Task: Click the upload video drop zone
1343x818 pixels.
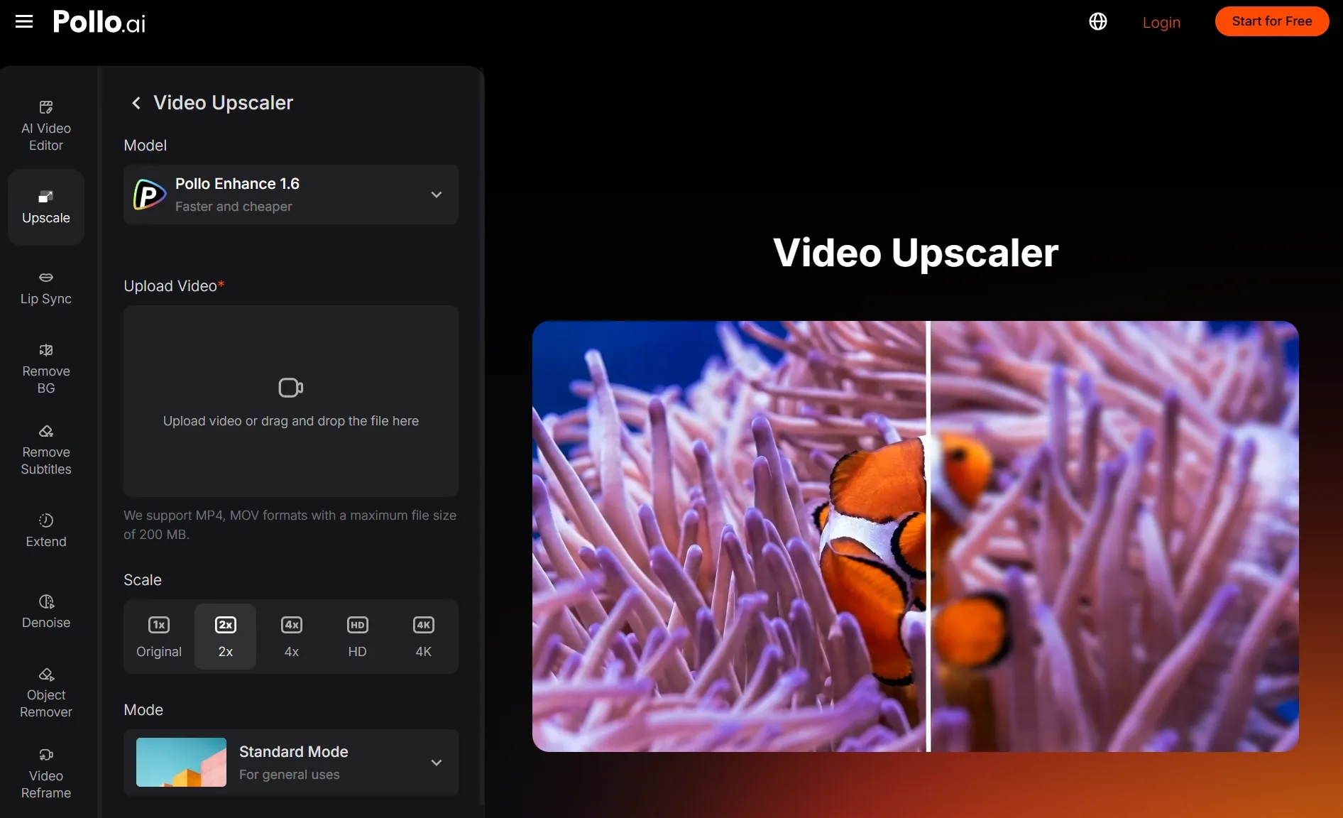Action: click(291, 401)
